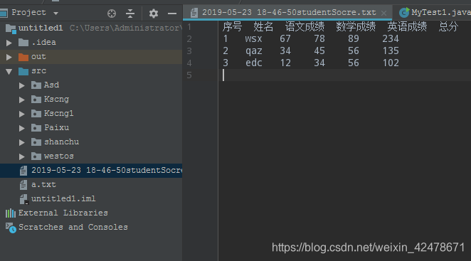471x261 pixels.
Task: Click the Paixu package folder icon
Action: tap(36, 128)
